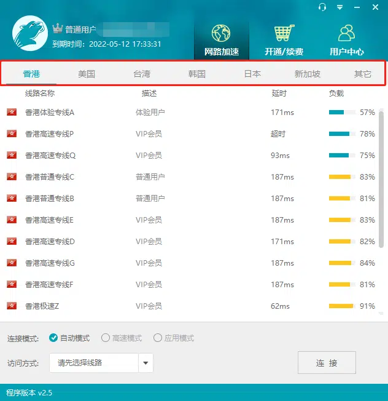
Task: Select the 应用模式 radio option
Action: [158, 338]
